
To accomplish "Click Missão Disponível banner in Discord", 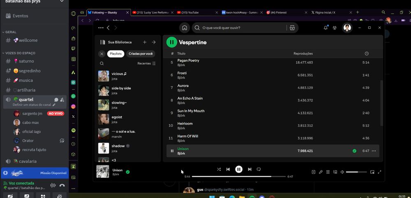I will coord(35,173).
